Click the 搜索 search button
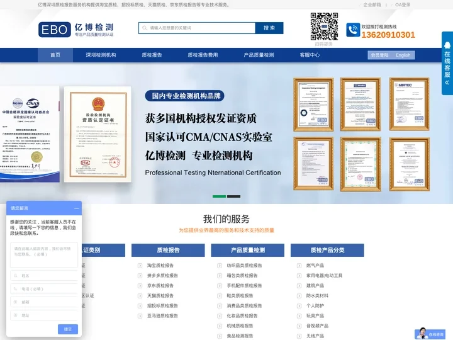 point(269,28)
